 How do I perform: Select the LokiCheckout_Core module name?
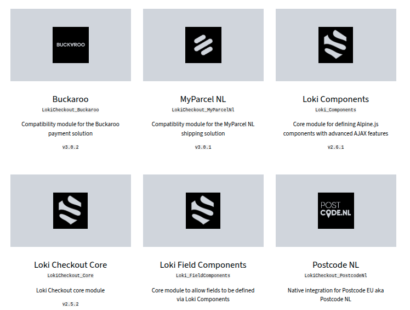[70, 275]
